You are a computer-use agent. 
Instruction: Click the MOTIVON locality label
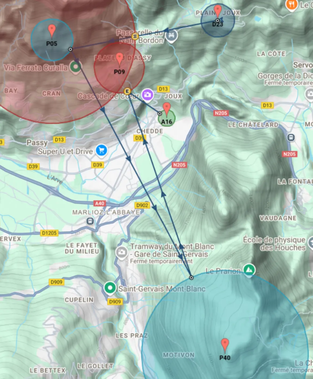point(179,355)
